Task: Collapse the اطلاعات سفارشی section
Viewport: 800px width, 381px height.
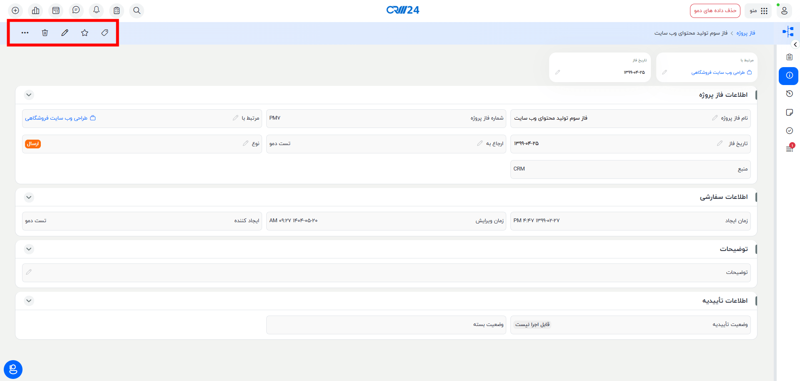Action: pyautogui.click(x=29, y=197)
